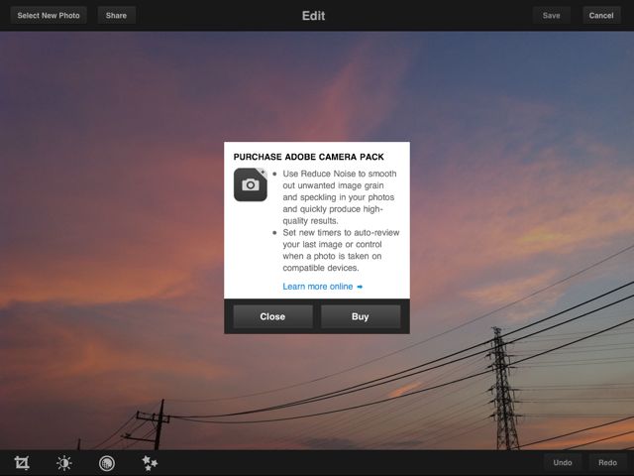Close the purchase dialog
The width and height of the screenshot is (634, 476).
click(272, 316)
